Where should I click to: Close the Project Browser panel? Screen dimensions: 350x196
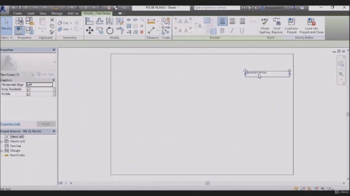coord(54,131)
